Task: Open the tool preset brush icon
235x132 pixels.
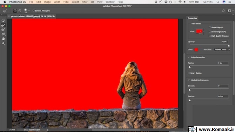Action: coord(5,11)
